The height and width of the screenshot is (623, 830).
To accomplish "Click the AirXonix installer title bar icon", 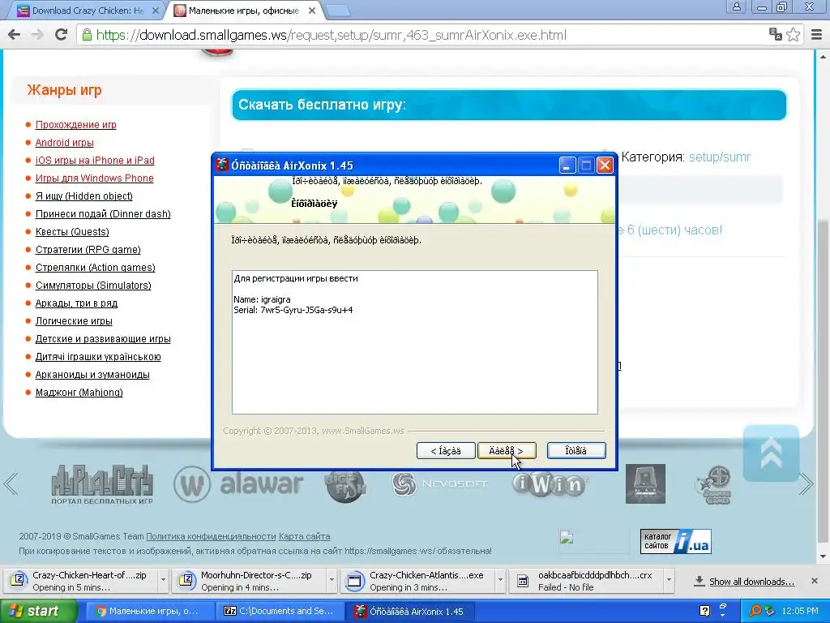I will tap(222, 165).
